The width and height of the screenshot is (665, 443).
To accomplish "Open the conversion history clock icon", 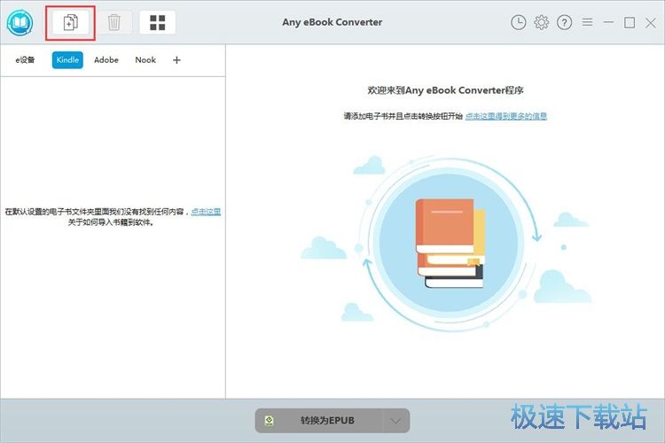I will 519,23.
